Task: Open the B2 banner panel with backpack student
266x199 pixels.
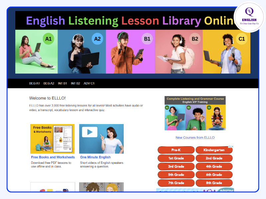Action: 179,52
